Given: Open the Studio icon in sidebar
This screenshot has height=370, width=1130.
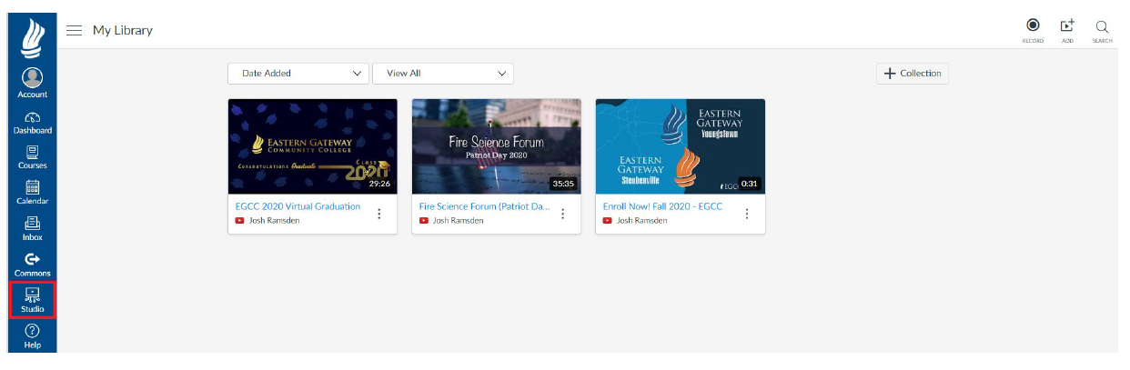Looking at the screenshot, I should (32, 299).
